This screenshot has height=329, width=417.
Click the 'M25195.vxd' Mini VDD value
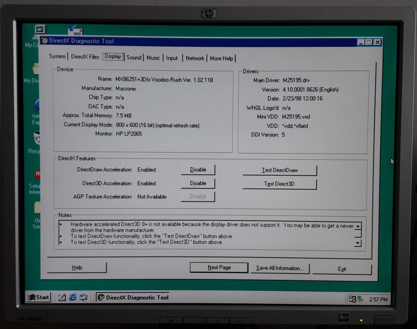[296, 116]
